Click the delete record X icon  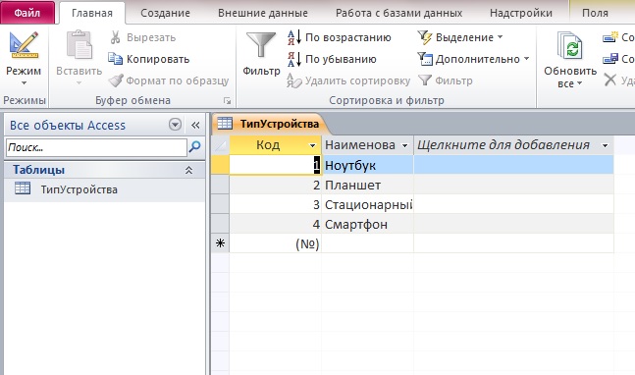610,80
